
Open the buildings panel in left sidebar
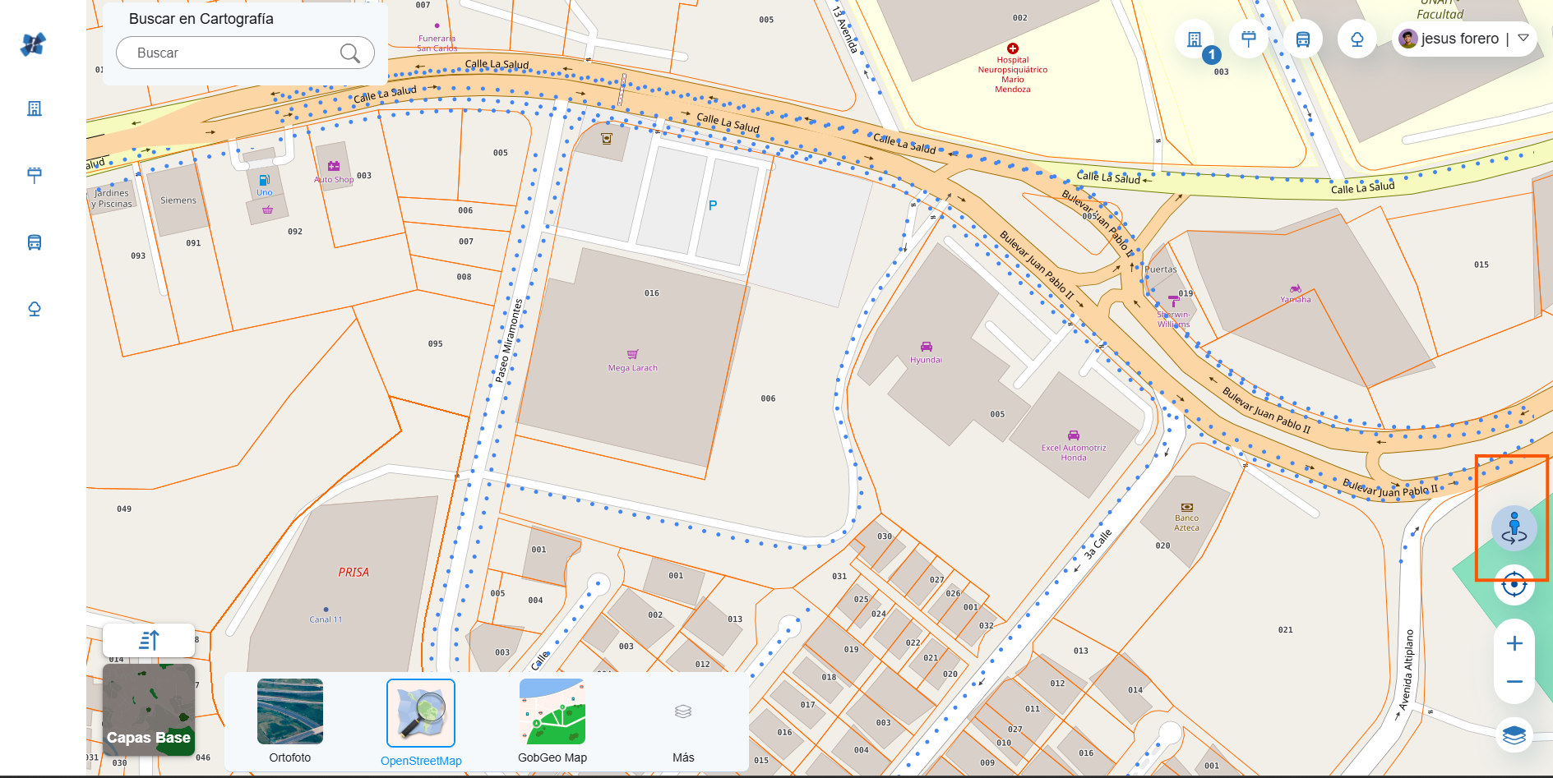pos(35,108)
